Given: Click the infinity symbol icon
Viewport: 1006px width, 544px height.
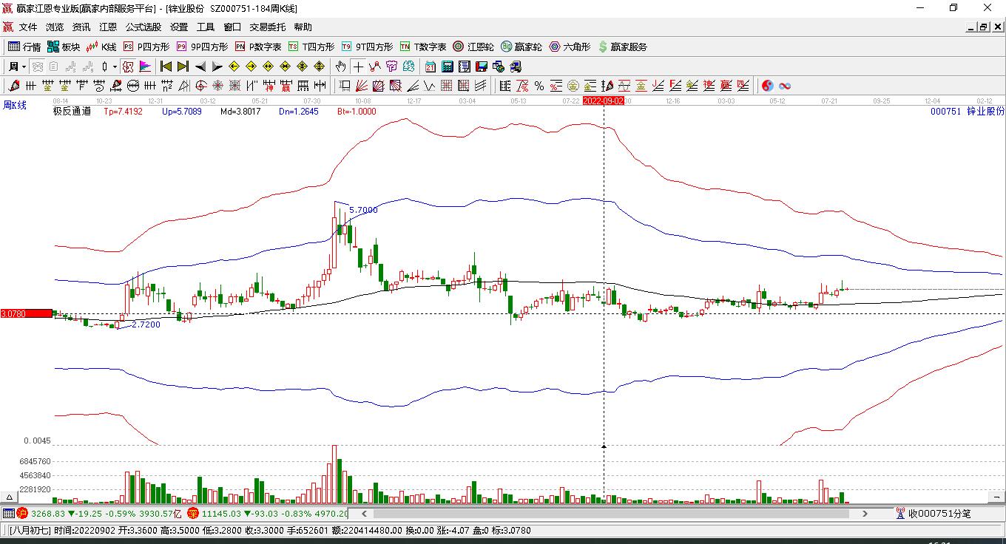Looking at the screenshot, I should coord(785,86).
